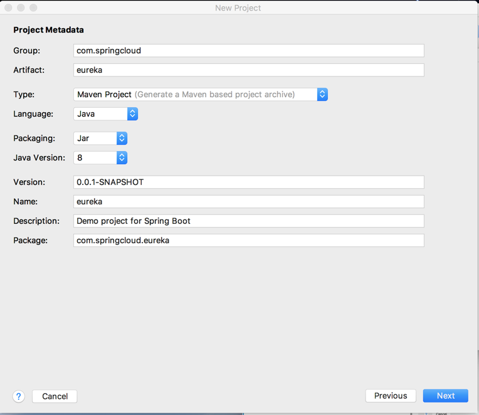The height and width of the screenshot is (415, 479).
Task: Proceed with the Next button
Action: tap(445, 396)
